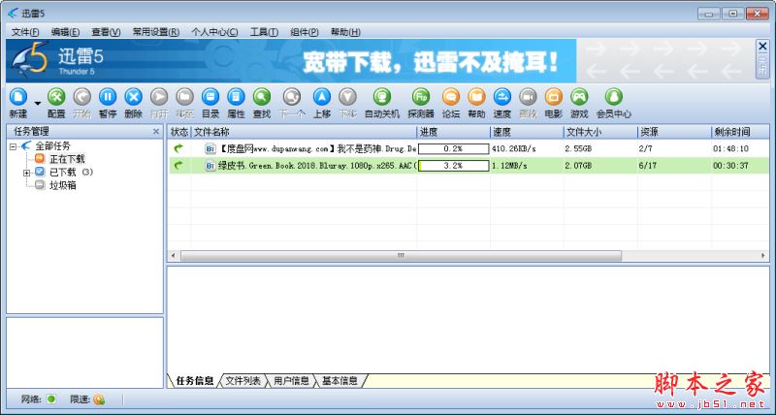Switch to the 用户信息 tab

click(291, 380)
